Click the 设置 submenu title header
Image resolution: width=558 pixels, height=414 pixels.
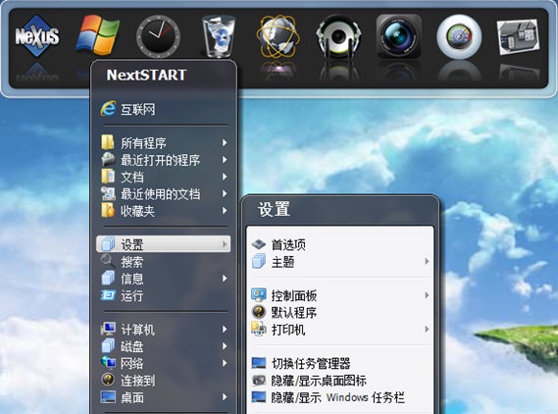tap(274, 209)
